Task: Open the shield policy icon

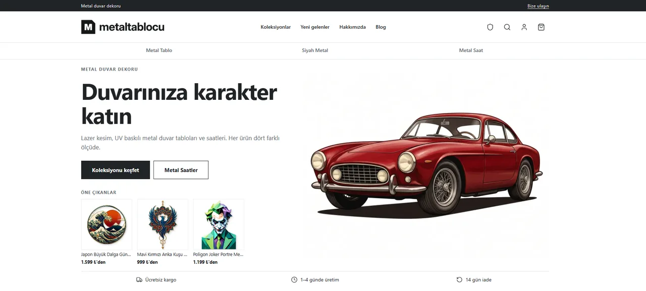Action: (490, 27)
